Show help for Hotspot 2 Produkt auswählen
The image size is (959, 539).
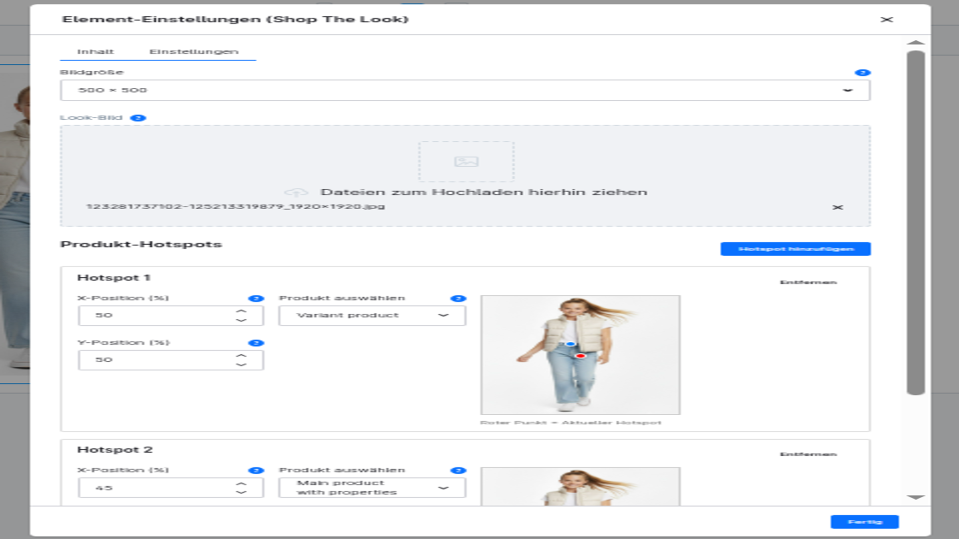coord(458,471)
